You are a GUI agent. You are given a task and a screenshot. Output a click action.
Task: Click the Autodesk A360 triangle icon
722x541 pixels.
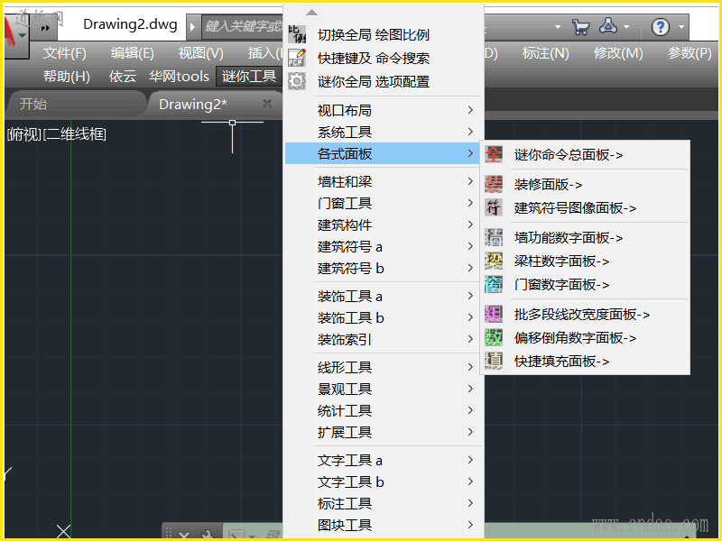point(608,26)
